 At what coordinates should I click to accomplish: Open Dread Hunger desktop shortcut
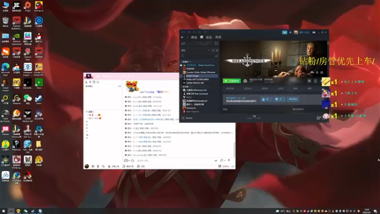[5, 85]
